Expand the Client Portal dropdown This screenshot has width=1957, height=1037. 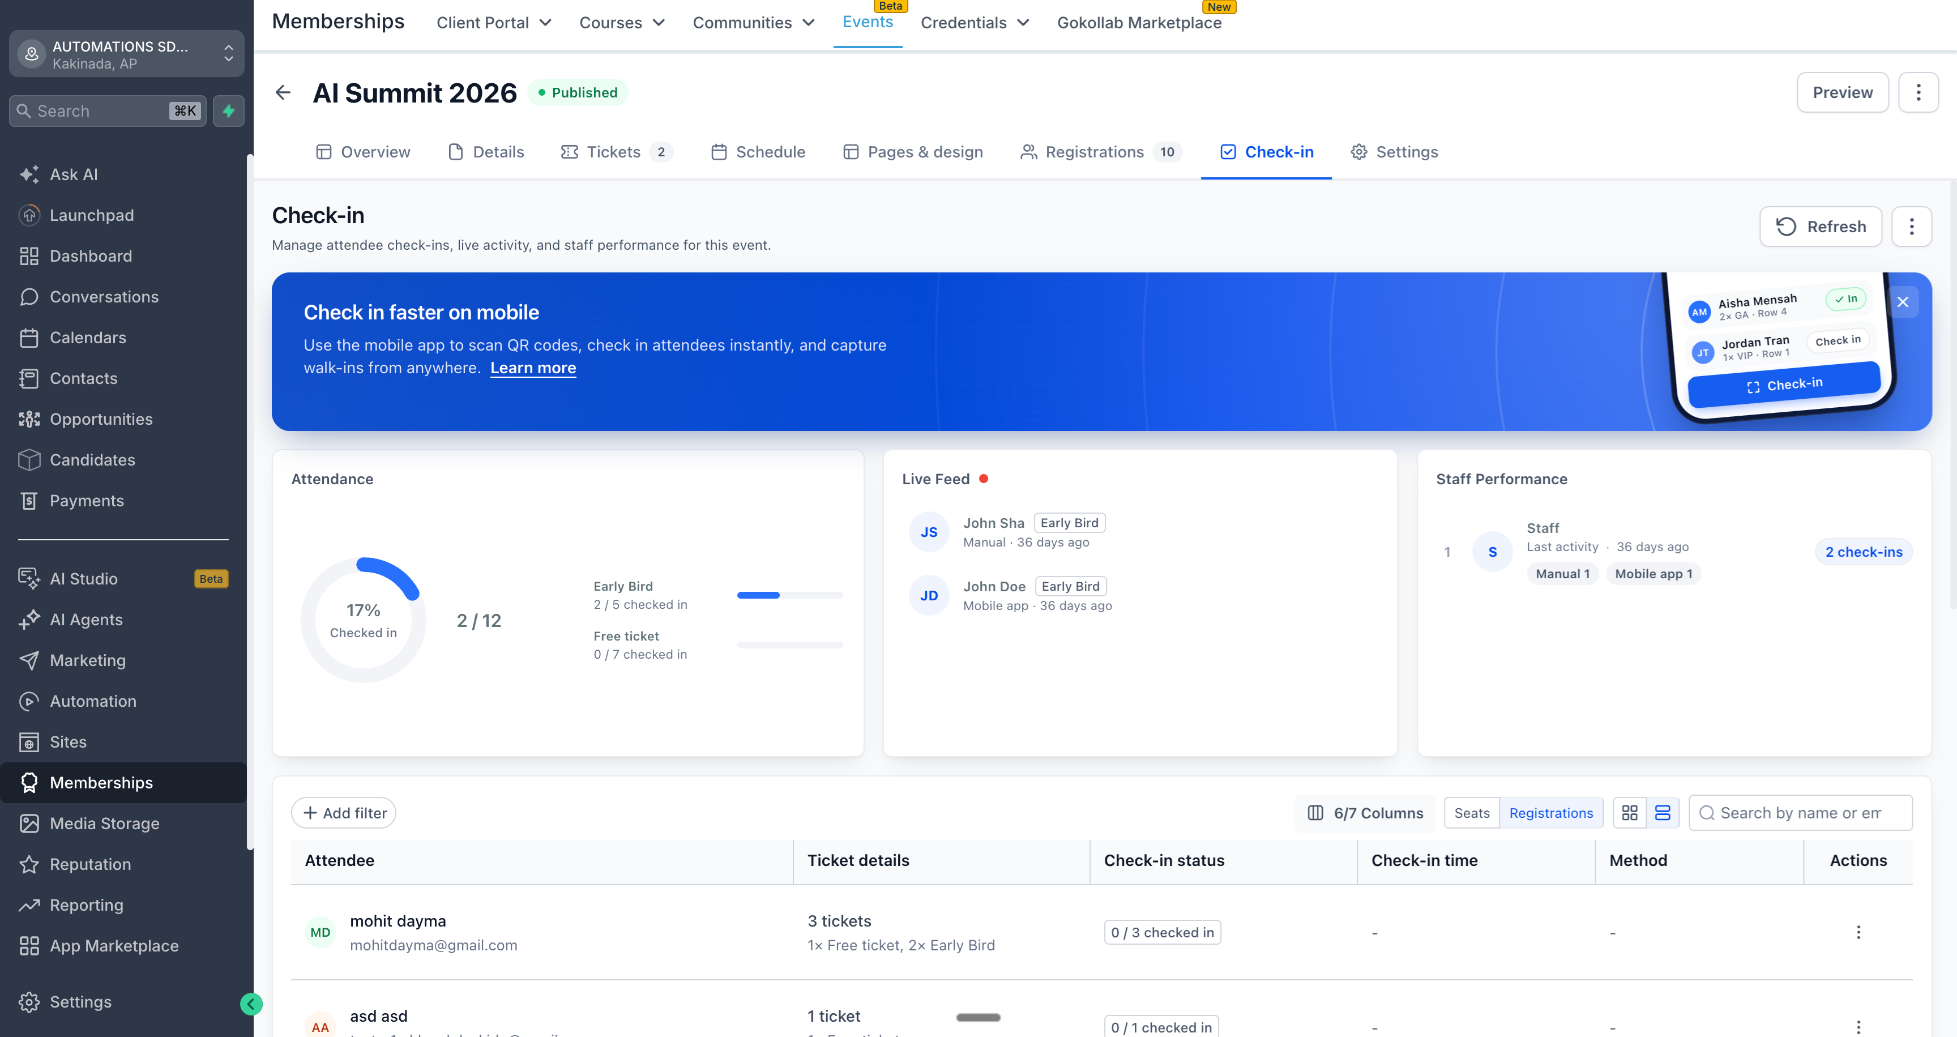click(494, 23)
